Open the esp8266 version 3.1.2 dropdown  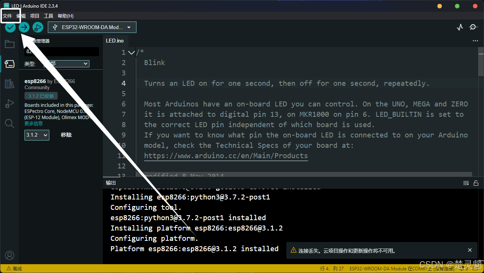(x=37, y=135)
